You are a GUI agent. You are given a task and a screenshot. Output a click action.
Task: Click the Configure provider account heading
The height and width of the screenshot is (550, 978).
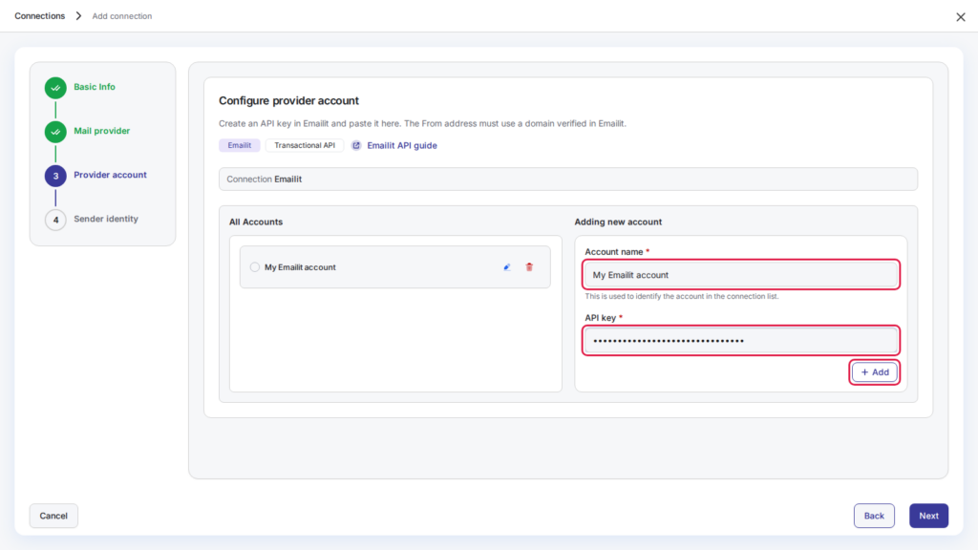(x=288, y=101)
